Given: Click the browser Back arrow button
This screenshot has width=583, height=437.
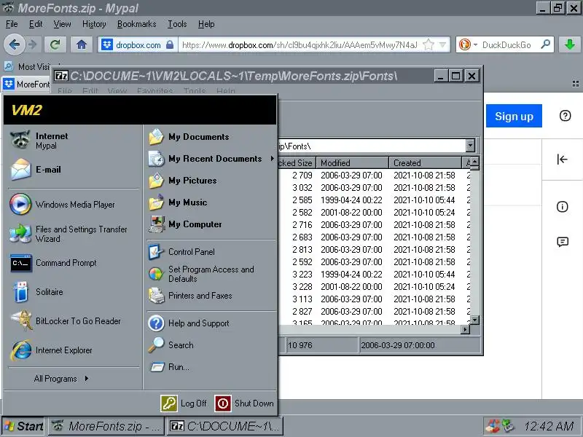Looking at the screenshot, I should (15, 45).
